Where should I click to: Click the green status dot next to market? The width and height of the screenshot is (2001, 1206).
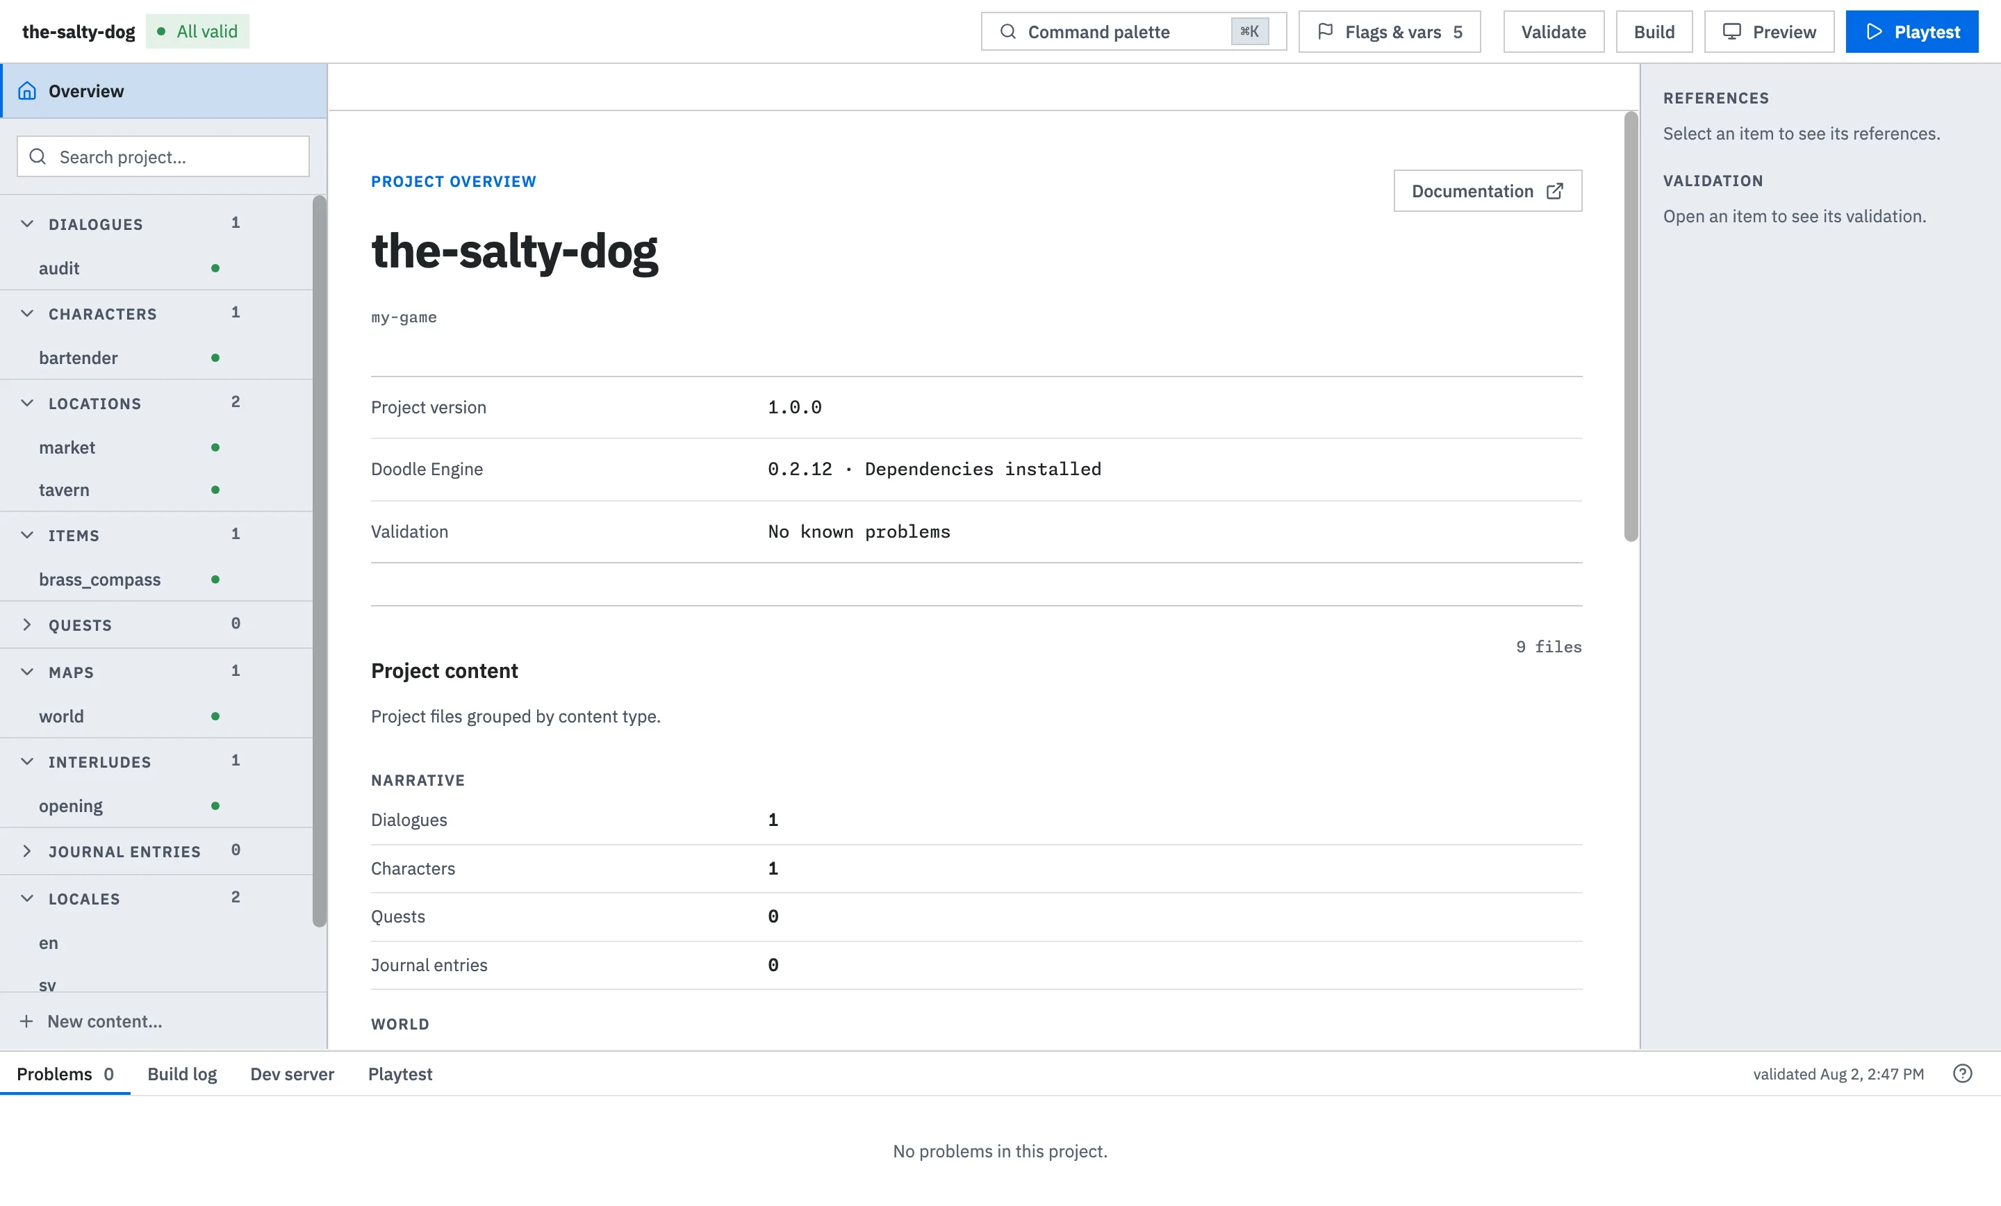click(x=215, y=447)
